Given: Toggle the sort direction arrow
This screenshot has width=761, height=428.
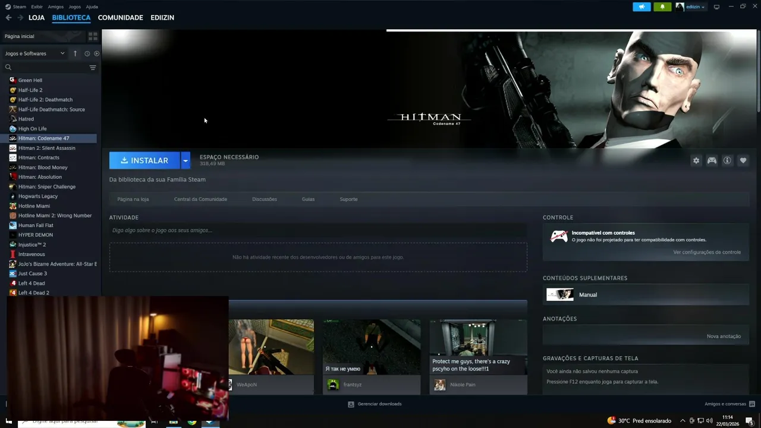Looking at the screenshot, I should coord(75,53).
